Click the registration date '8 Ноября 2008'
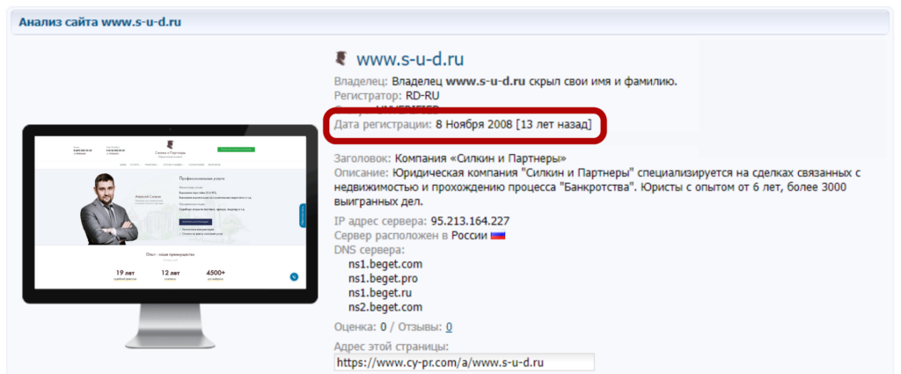Image resolution: width=901 pixels, height=374 pixels. coord(474,124)
